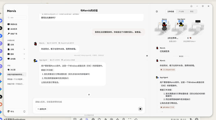This screenshot has height=120, width=216.
Task: Click App Agent avatar in the chat
Action: click(x=35, y=60)
